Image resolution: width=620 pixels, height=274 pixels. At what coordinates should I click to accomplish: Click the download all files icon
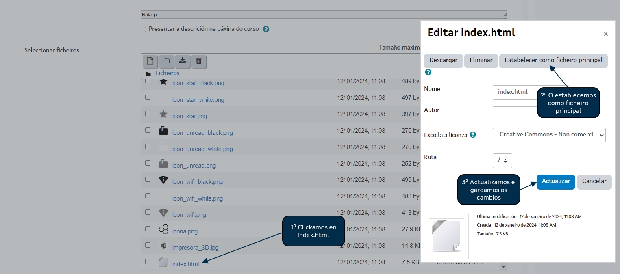pos(183,61)
